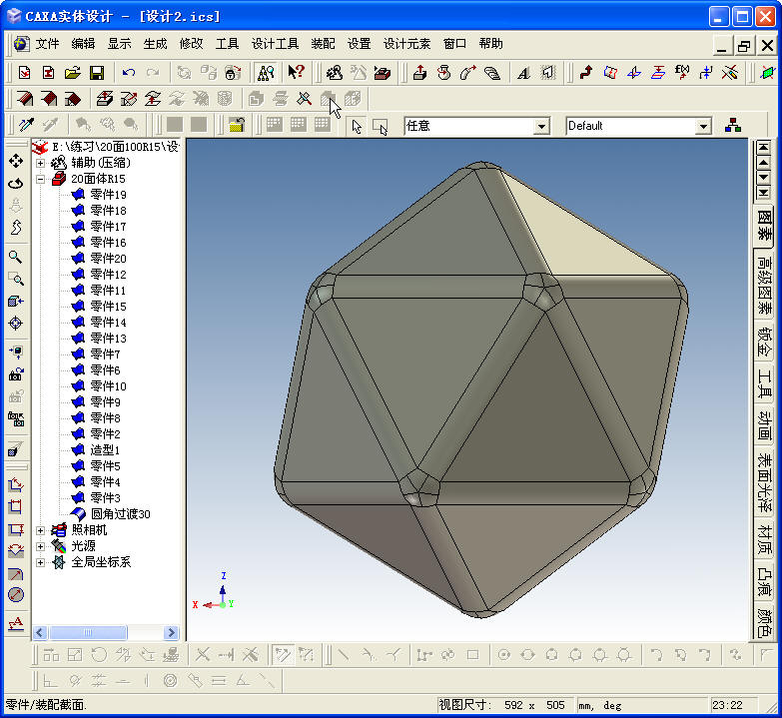The height and width of the screenshot is (718, 782).
Task: Open the 设计工具 menu
Action: (x=275, y=44)
